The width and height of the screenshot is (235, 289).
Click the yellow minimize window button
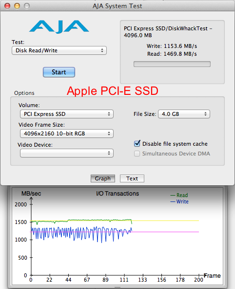(x=17, y=6)
